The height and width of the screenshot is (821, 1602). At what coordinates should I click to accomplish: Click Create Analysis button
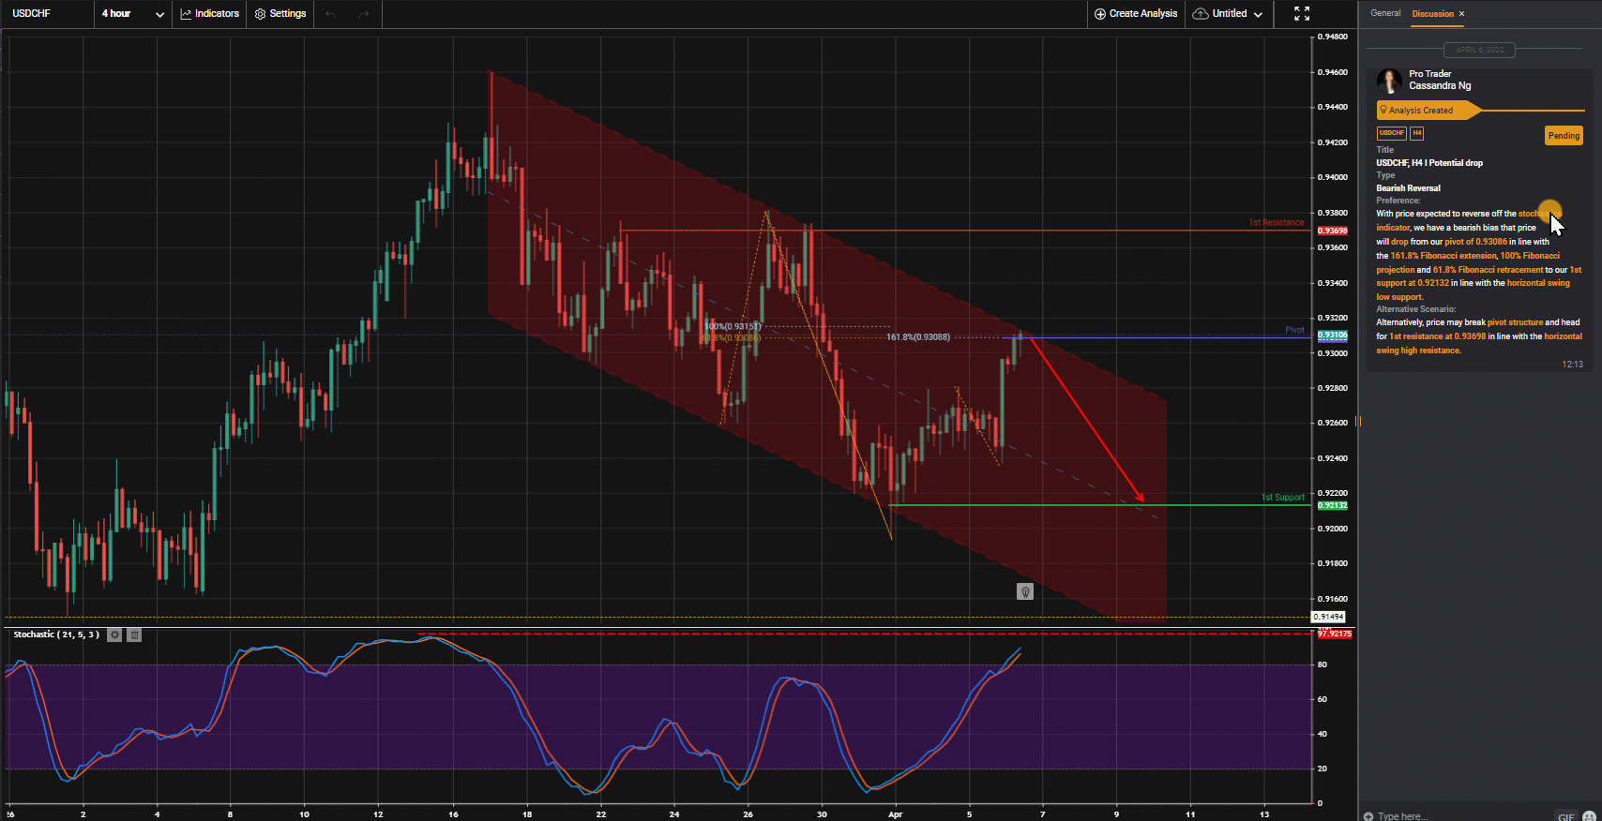click(1136, 13)
